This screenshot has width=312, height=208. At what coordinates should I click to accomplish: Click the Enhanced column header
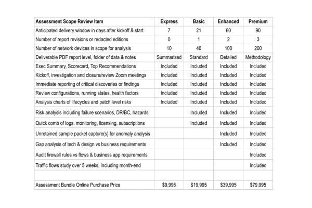click(x=228, y=21)
